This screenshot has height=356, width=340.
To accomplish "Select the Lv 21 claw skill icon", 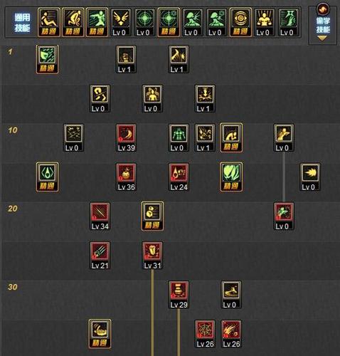I will pyautogui.click(x=100, y=256).
